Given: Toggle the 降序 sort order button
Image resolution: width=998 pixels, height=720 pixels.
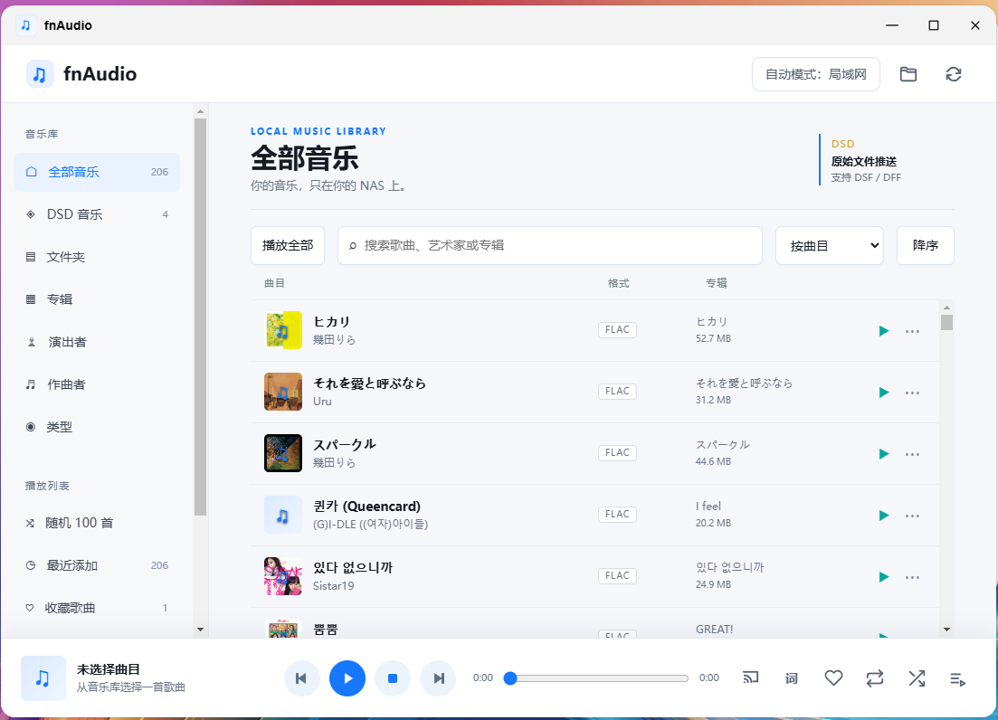Looking at the screenshot, I should [x=926, y=245].
